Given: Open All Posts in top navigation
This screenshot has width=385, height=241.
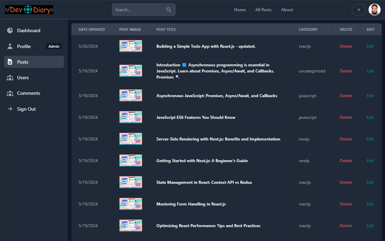Looking at the screenshot, I should 263,10.
